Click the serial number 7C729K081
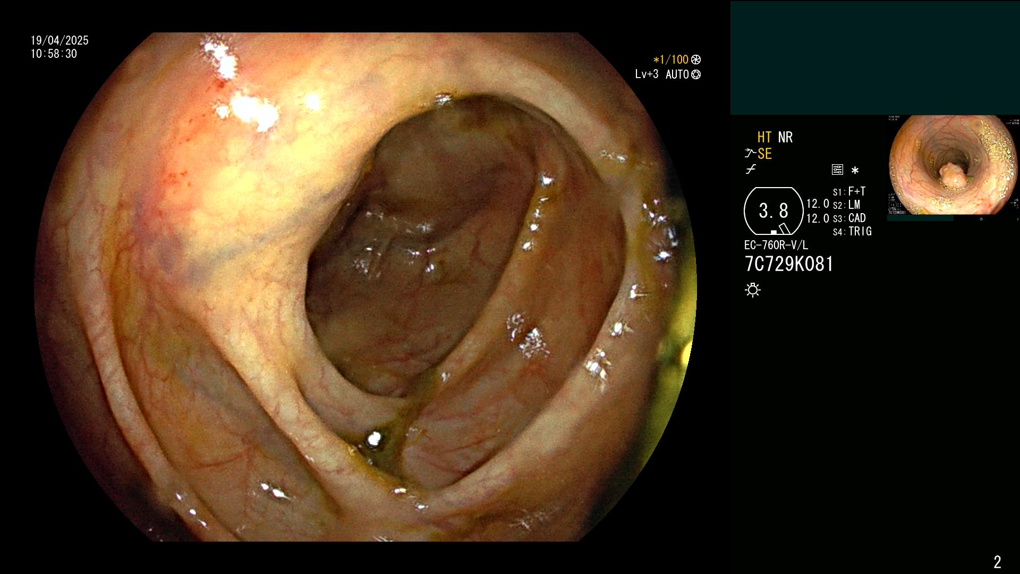Image resolution: width=1020 pixels, height=574 pixels. pyautogui.click(x=789, y=264)
